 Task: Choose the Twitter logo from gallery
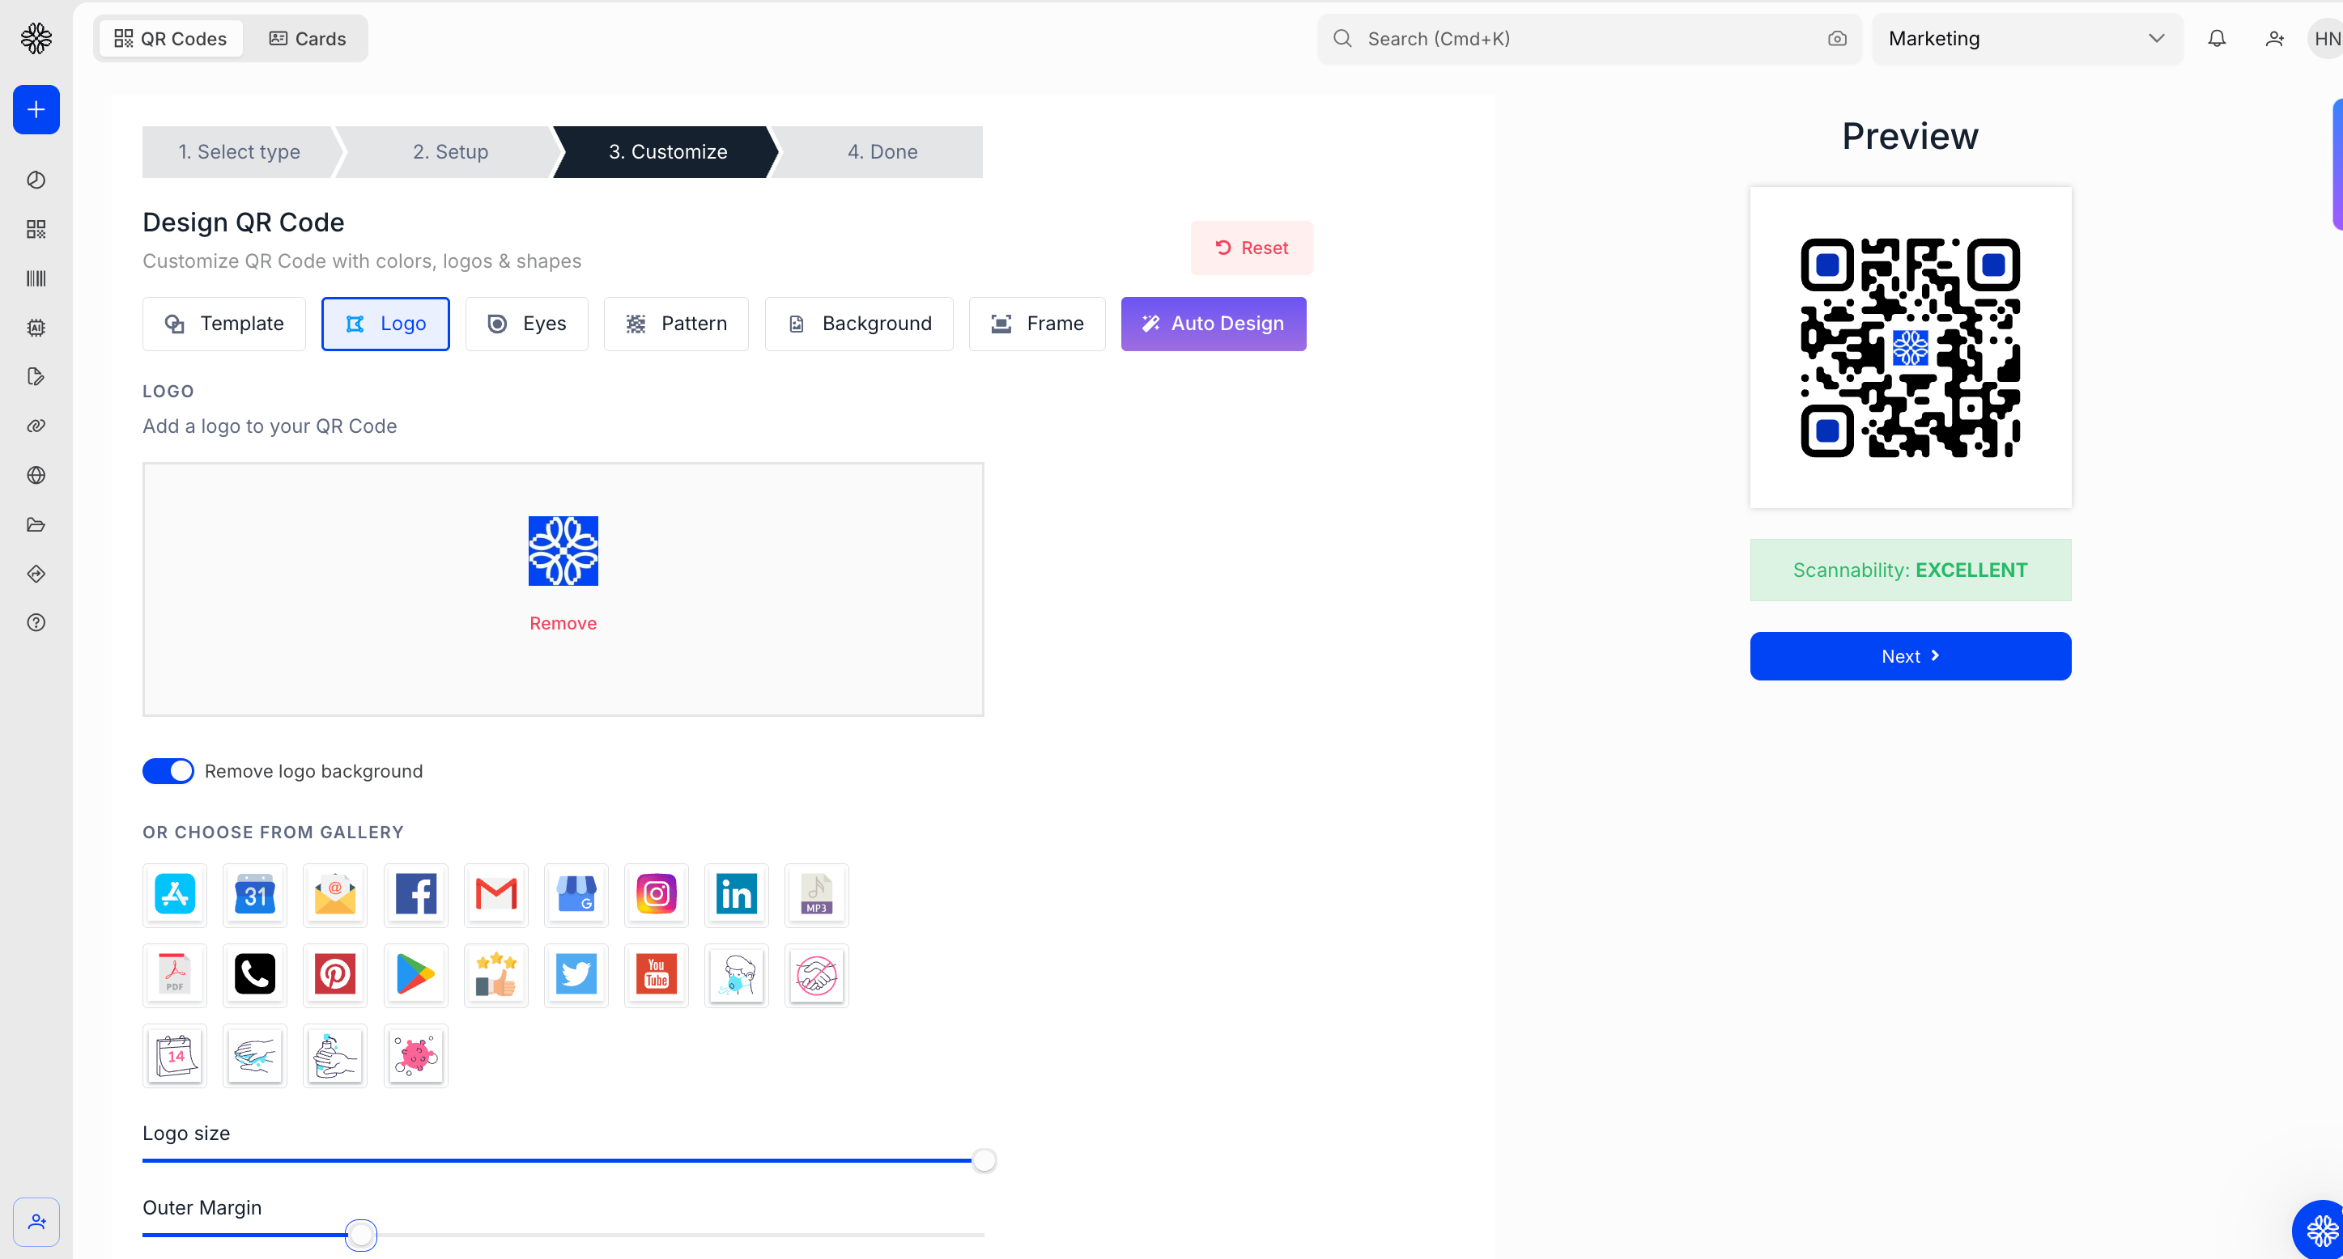pos(576,974)
